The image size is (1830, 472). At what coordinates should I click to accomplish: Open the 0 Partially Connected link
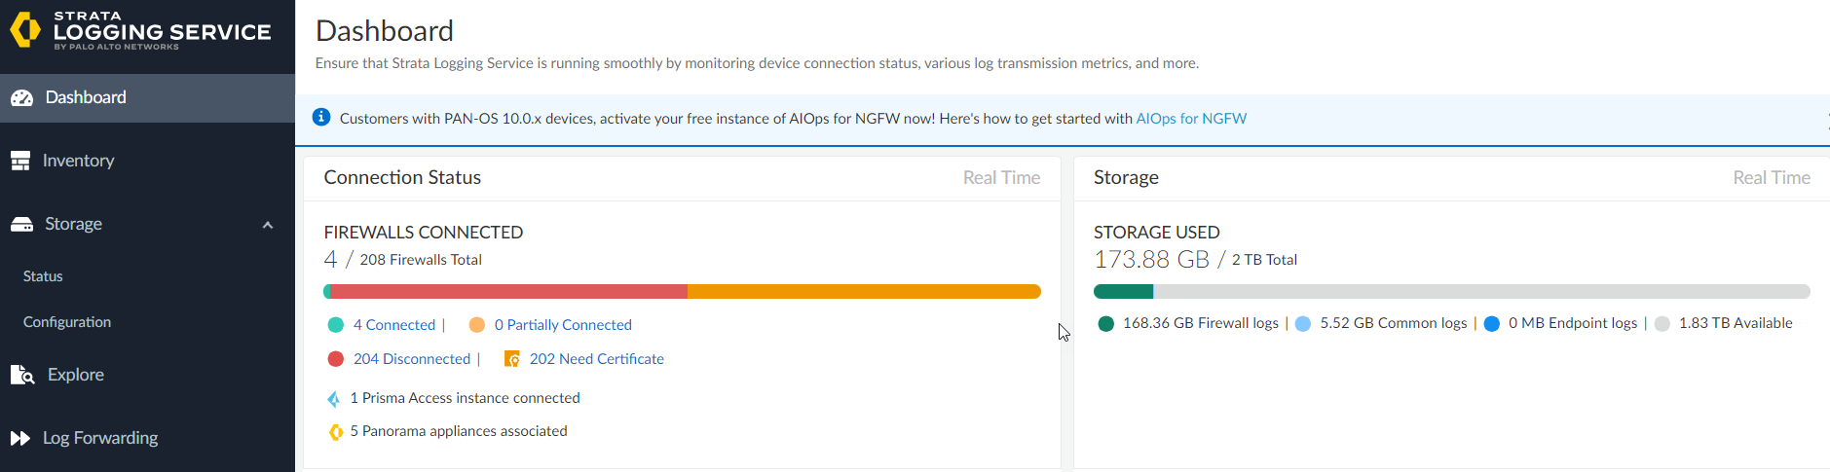563,325
